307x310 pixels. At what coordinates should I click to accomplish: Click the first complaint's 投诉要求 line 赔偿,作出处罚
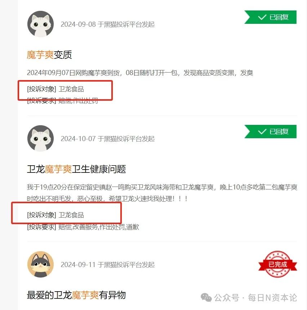(62, 101)
